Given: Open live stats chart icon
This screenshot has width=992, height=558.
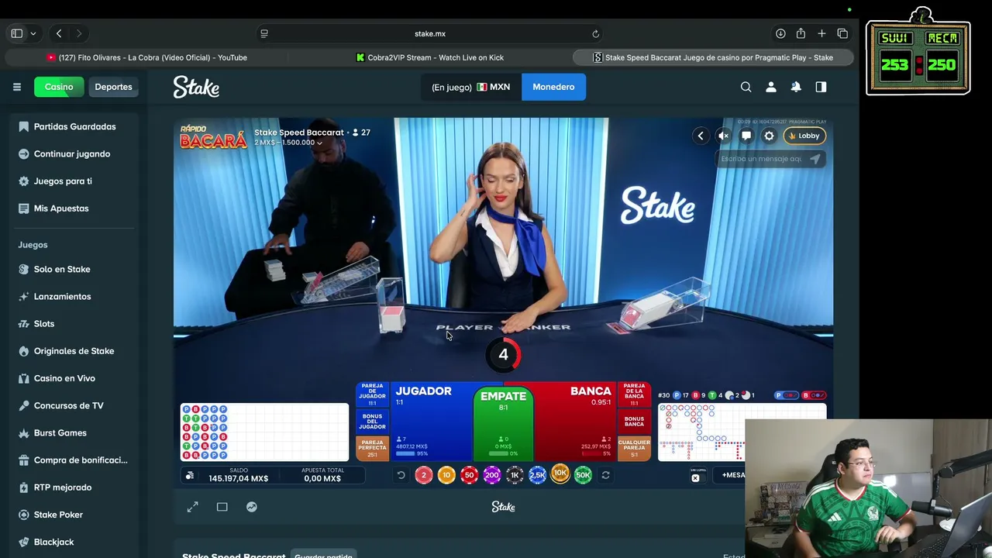Looking at the screenshot, I should pyautogui.click(x=252, y=507).
